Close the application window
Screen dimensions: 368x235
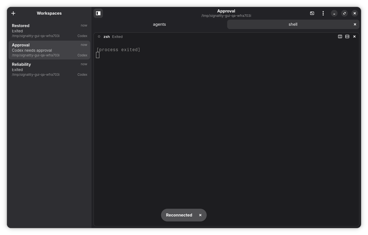pos(355,13)
